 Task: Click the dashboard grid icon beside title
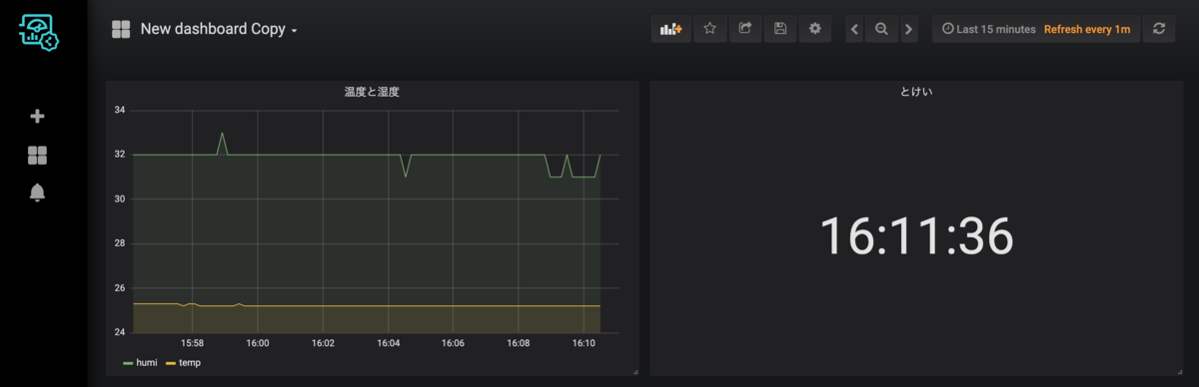coord(121,30)
